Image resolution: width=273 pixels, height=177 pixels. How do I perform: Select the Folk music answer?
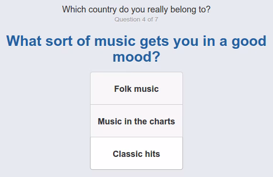pos(136,88)
